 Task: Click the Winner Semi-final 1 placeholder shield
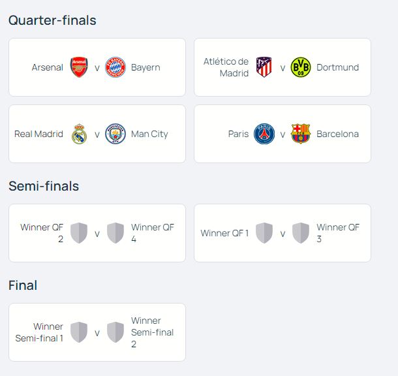pos(79,332)
